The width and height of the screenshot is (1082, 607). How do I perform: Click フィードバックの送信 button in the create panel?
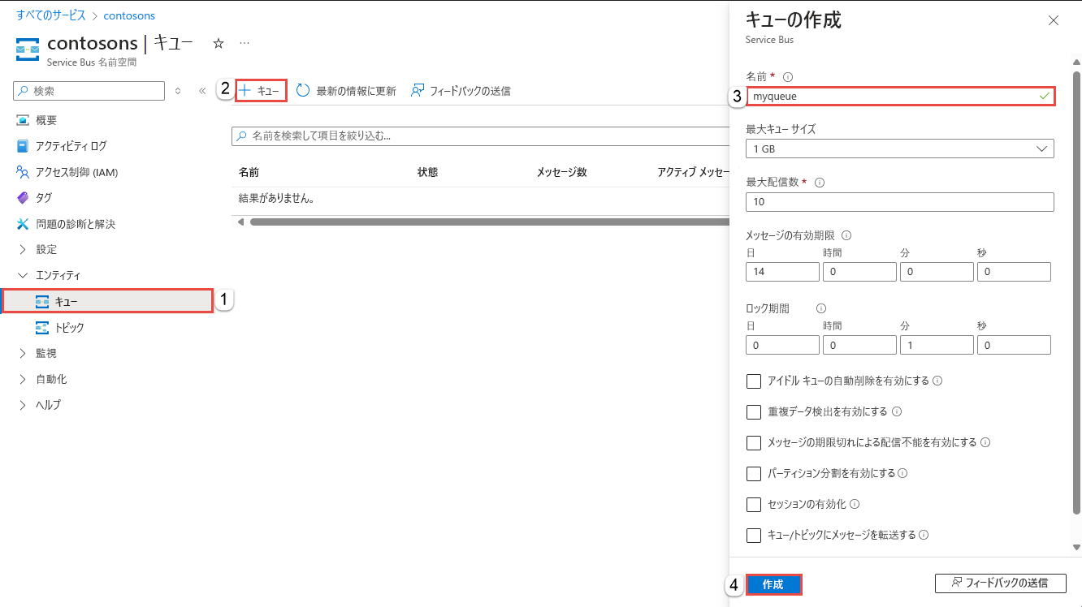tap(1000, 583)
